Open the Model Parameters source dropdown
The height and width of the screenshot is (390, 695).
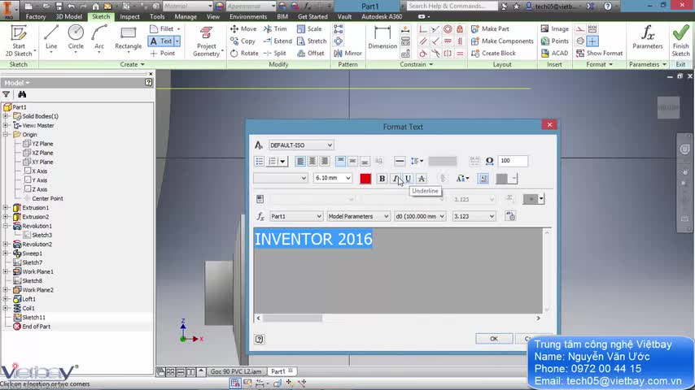click(x=358, y=216)
